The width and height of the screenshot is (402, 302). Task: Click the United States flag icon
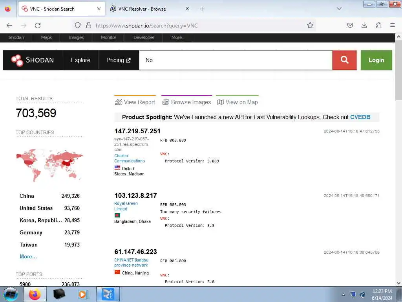tap(117, 168)
